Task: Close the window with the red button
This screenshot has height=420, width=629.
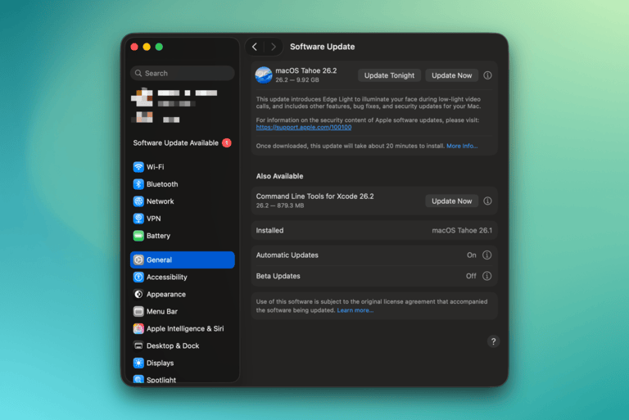Action: [134, 47]
